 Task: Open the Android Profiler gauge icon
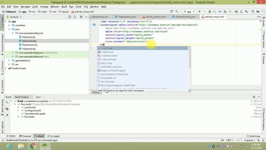(220, 12)
